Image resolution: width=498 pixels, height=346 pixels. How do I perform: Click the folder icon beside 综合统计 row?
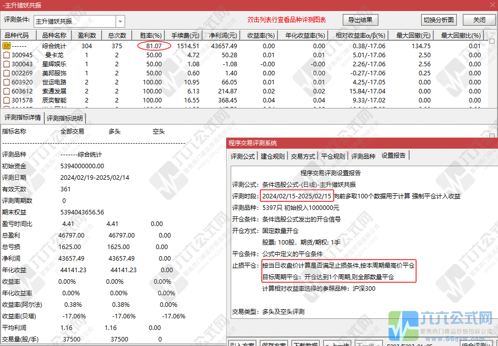[7, 46]
